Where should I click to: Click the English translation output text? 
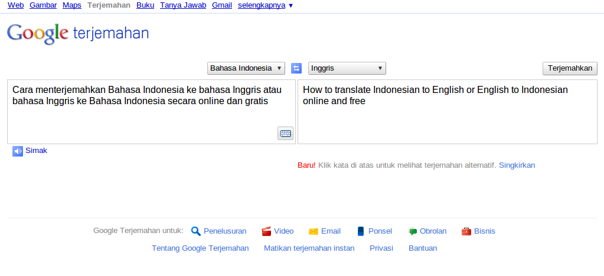click(435, 95)
